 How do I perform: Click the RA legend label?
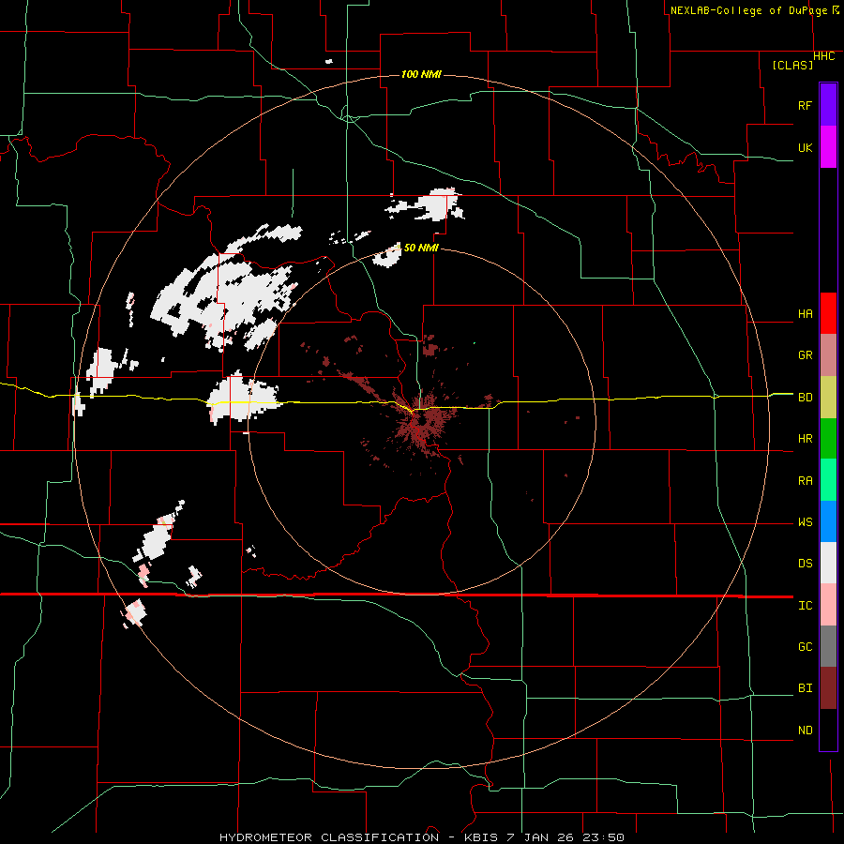point(805,481)
